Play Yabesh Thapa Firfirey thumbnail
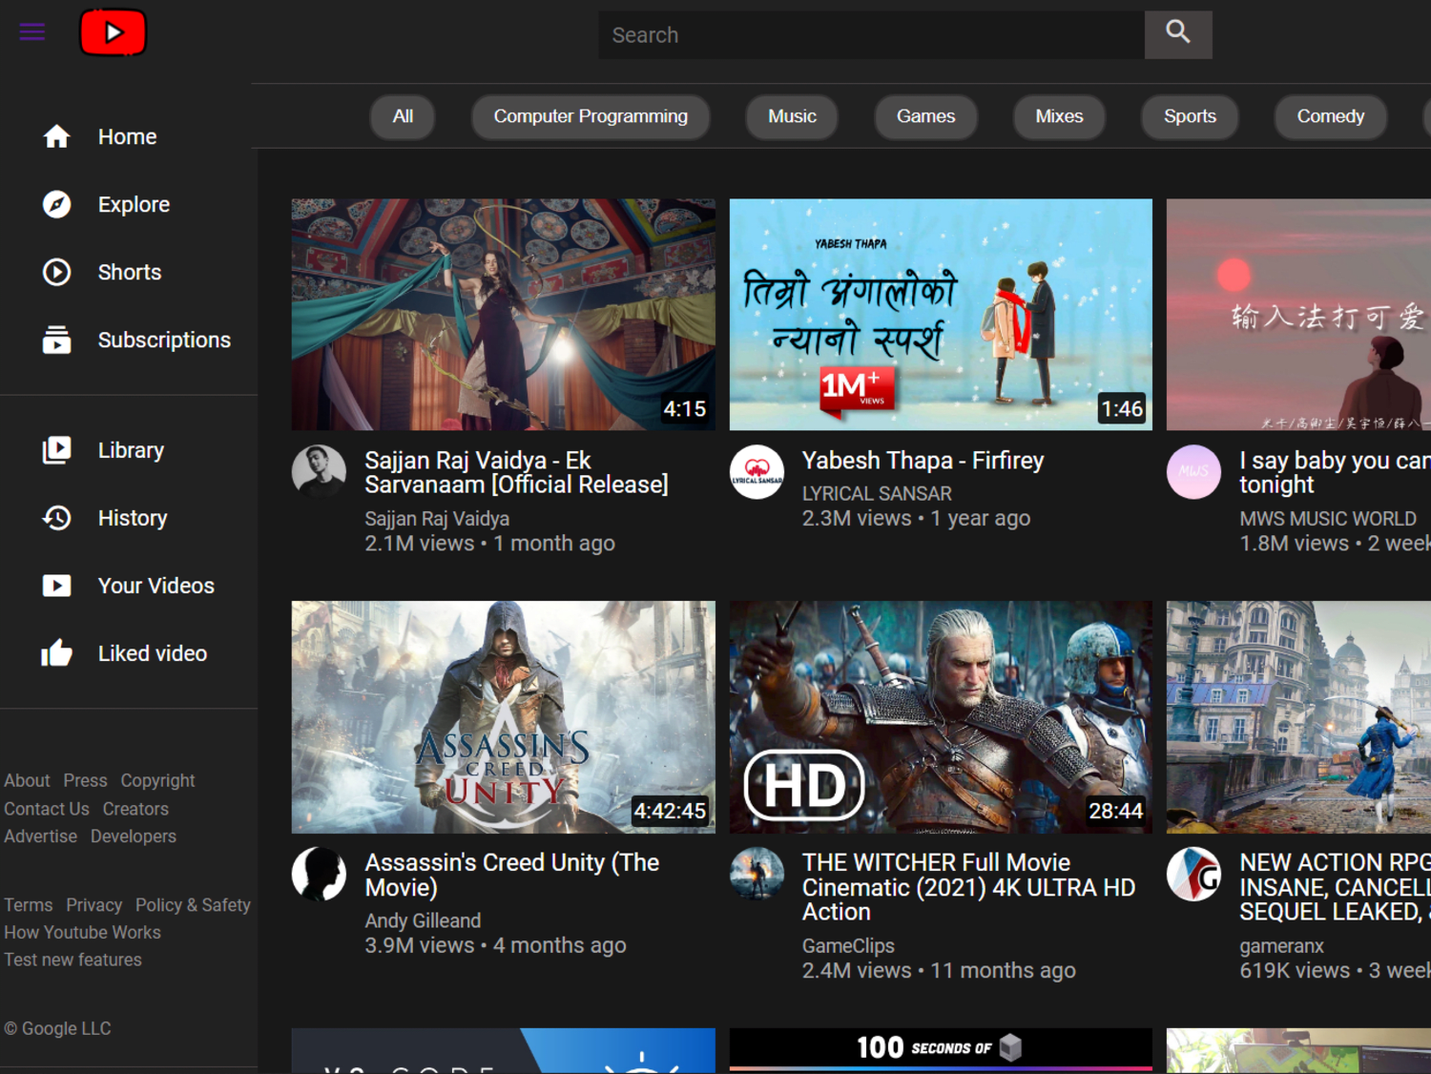The image size is (1431, 1074). 941,315
